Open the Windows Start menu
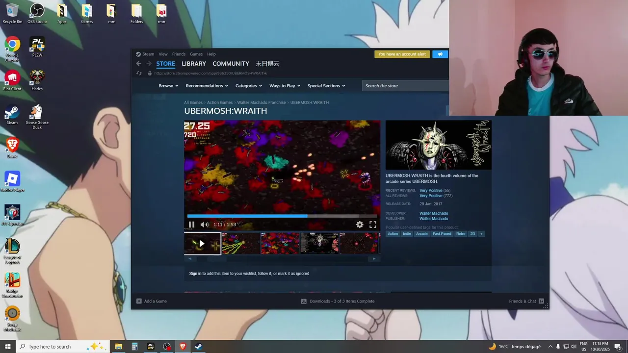This screenshot has height=353, width=628. coord(8,347)
